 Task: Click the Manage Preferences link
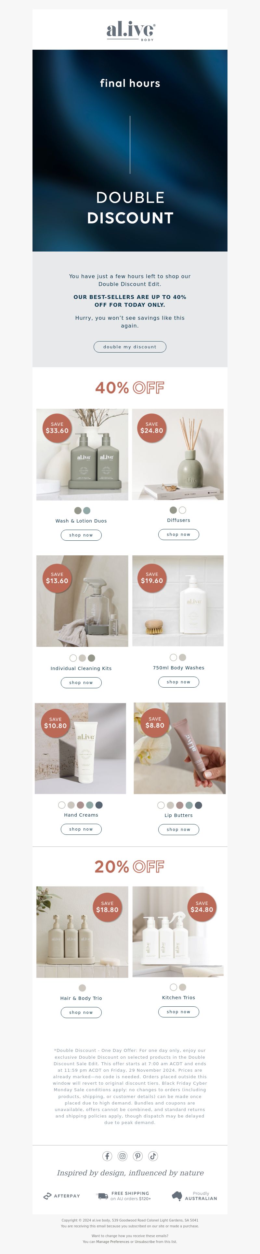(x=112, y=1242)
